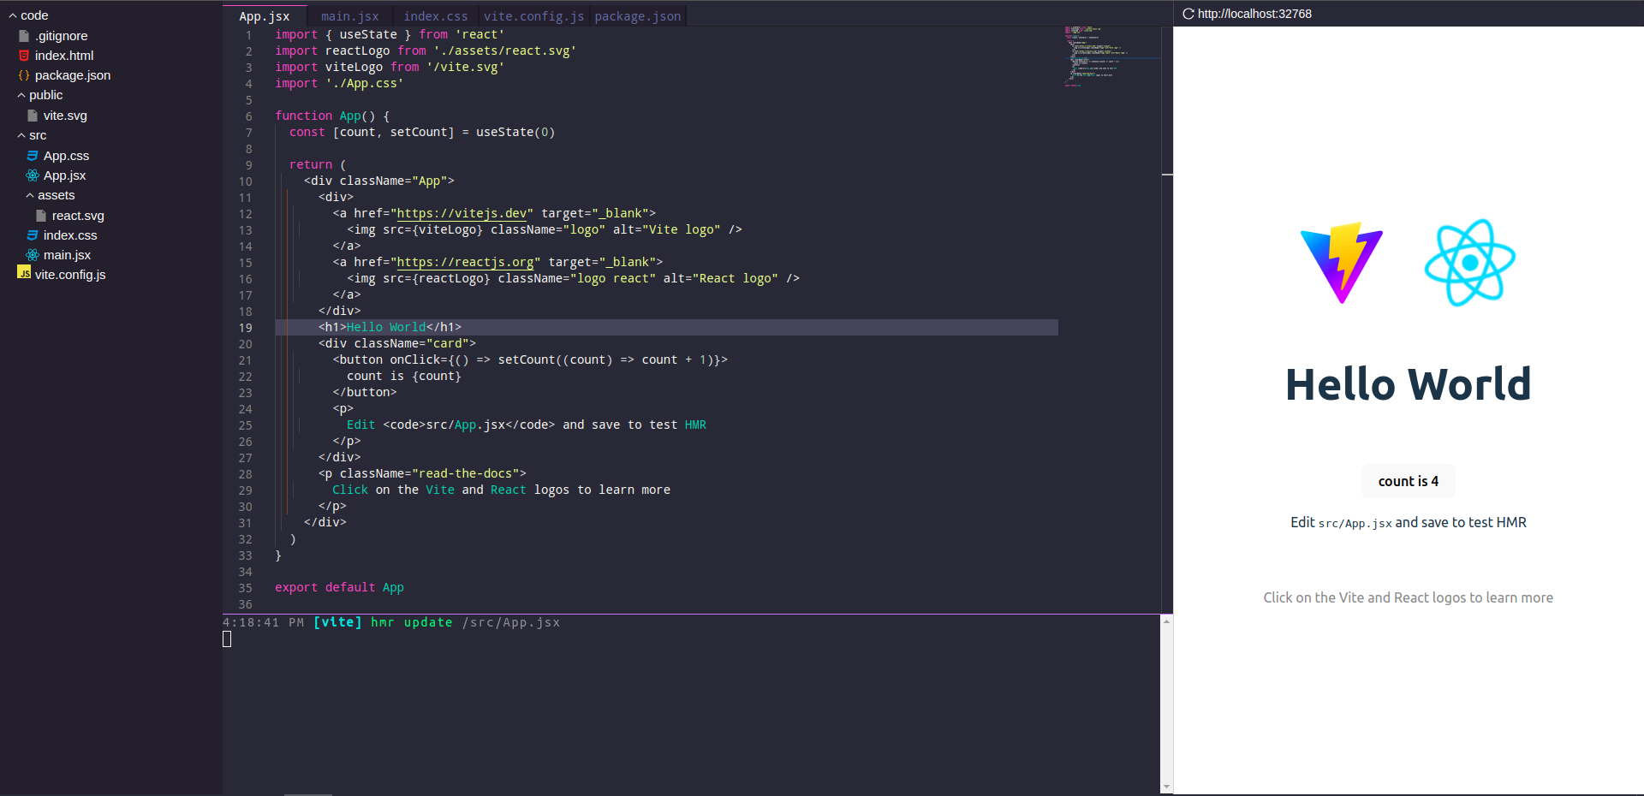The height and width of the screenshot is (796, 1644).
Task: Open App.css in the file tree
Action: click(66, 156)
